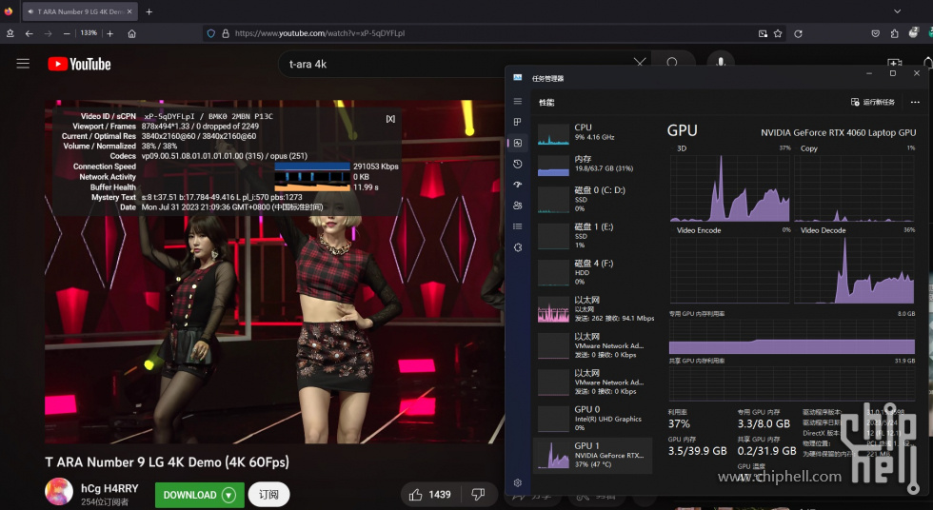
Task: Select 磁盘 1 (E:) item
Action: [592, 236]
